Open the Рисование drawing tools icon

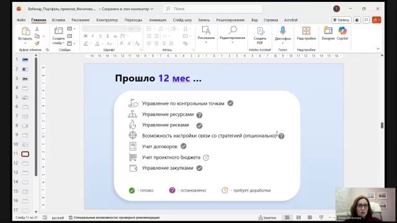tap(206, 30)
